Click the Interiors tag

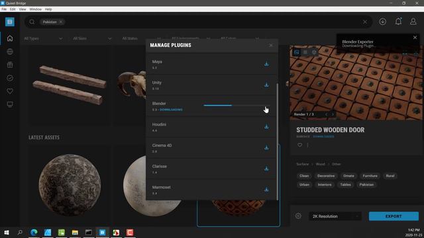(x=325, y=184)
